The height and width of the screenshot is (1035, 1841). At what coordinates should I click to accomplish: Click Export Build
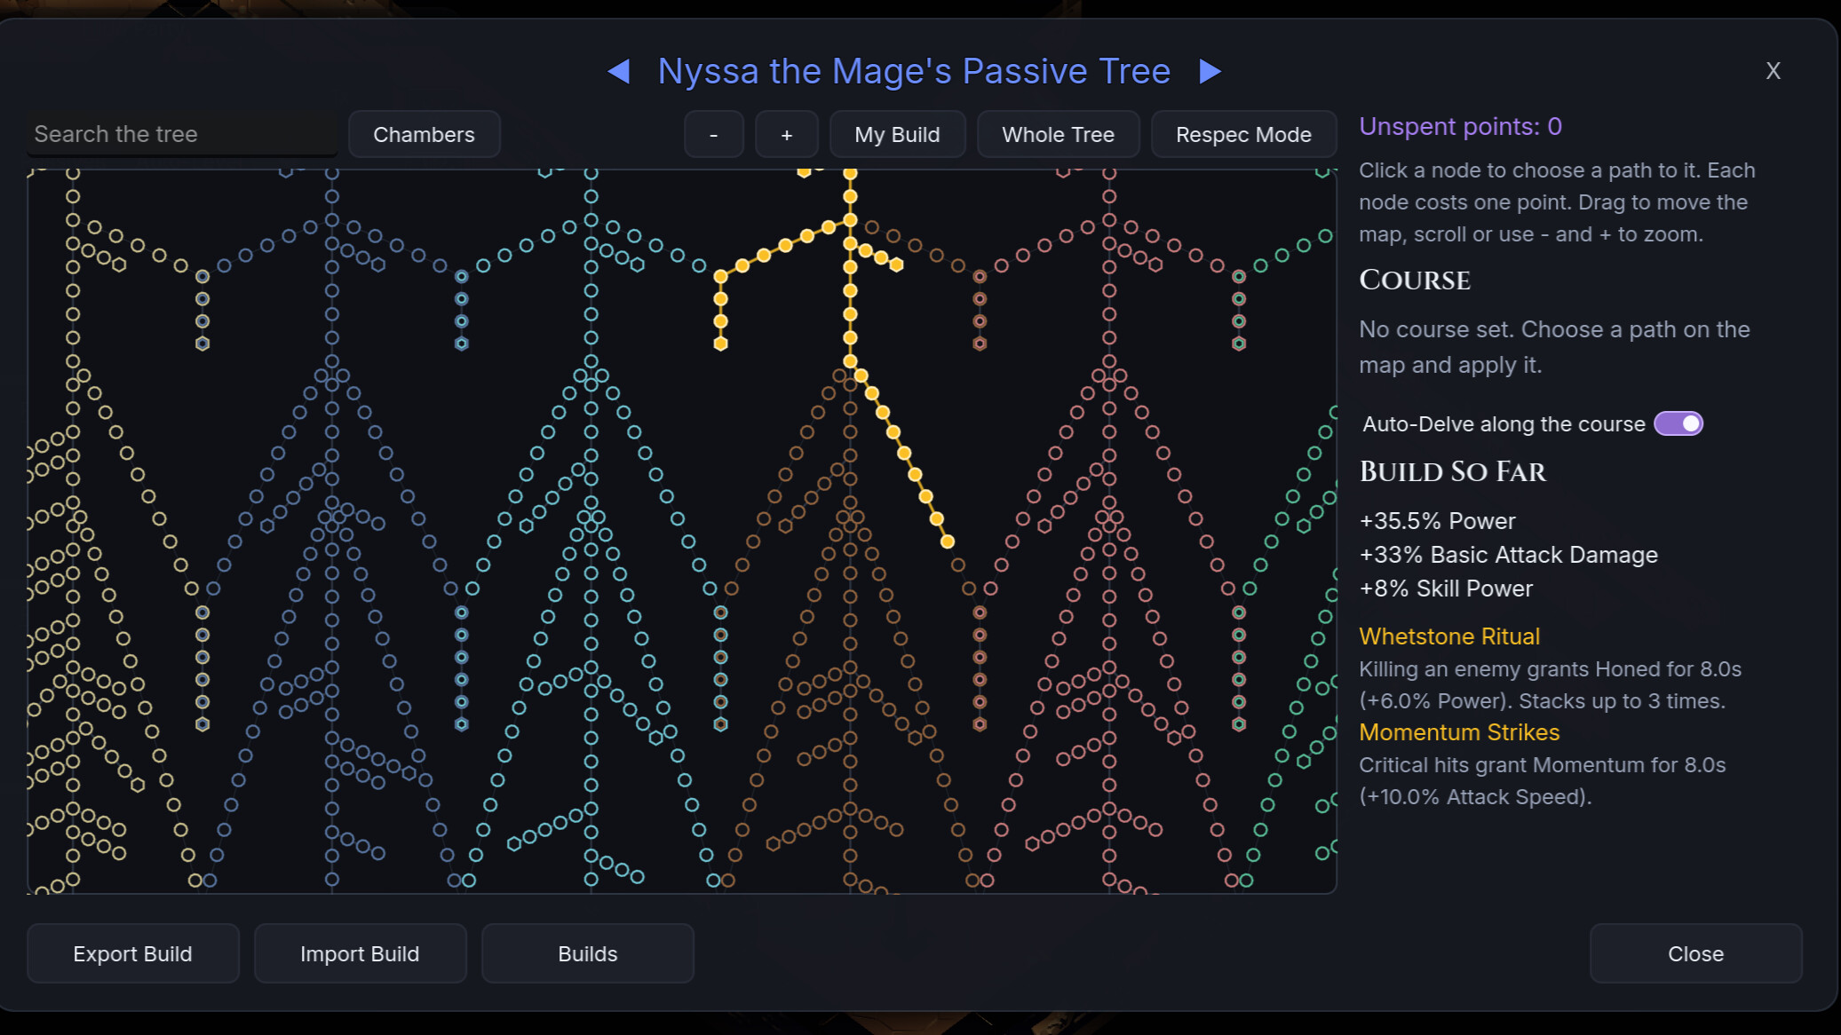(x=133, y=953)
